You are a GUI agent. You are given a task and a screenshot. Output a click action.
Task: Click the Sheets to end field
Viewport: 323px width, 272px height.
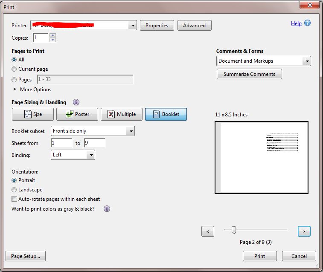pos(95,143)
